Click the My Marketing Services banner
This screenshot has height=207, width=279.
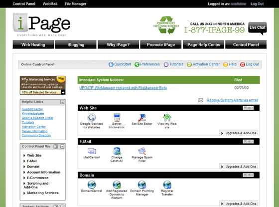43,85
